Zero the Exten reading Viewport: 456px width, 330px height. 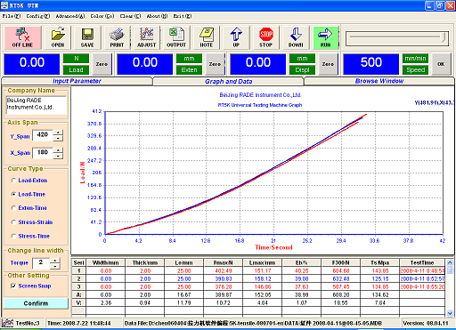[x=215, y=64]
